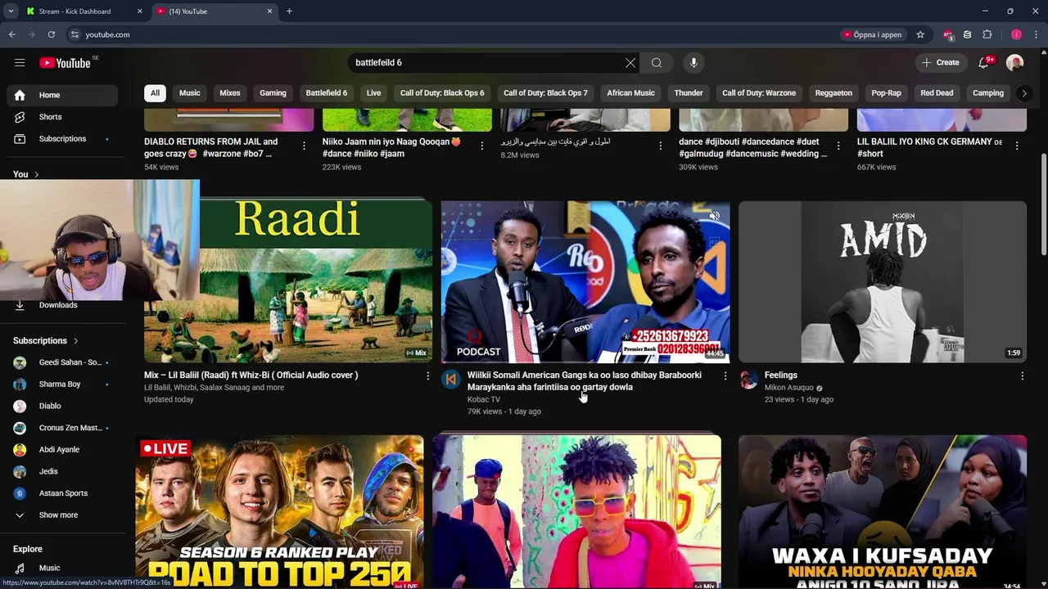Open Diablo channel subscription
This screenshot has width=1048, height=589.
(62, 406)
